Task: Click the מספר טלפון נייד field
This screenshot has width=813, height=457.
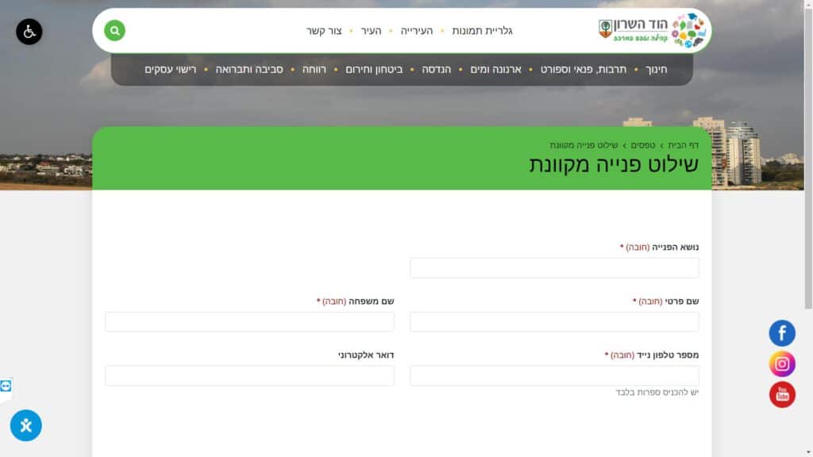Action: [554, 376]
